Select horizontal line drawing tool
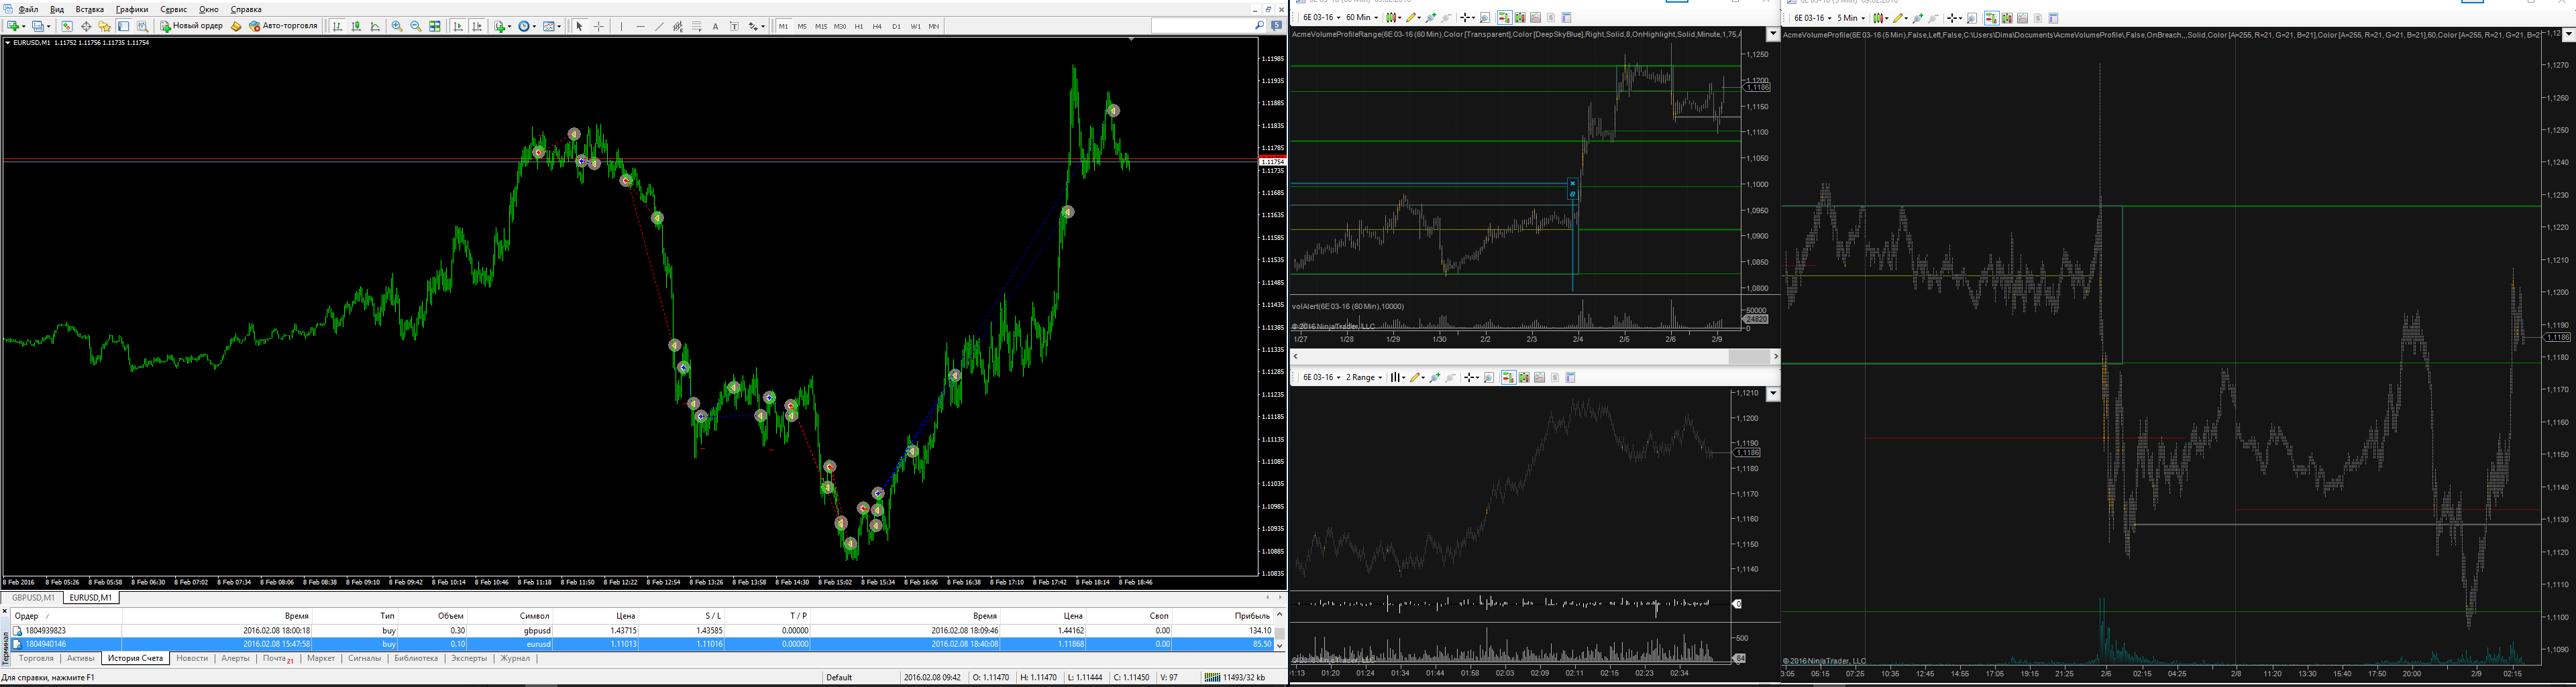This screenshot has width=2576, height=687. [640, 26]
